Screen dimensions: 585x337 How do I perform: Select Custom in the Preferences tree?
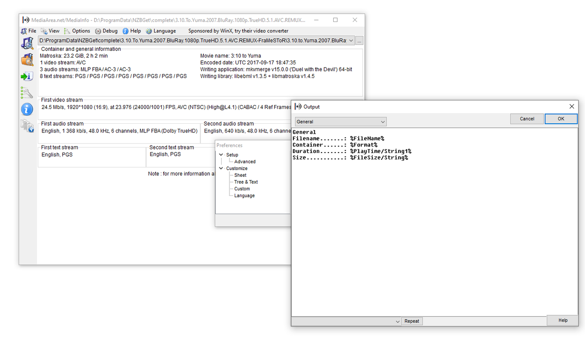242,189
